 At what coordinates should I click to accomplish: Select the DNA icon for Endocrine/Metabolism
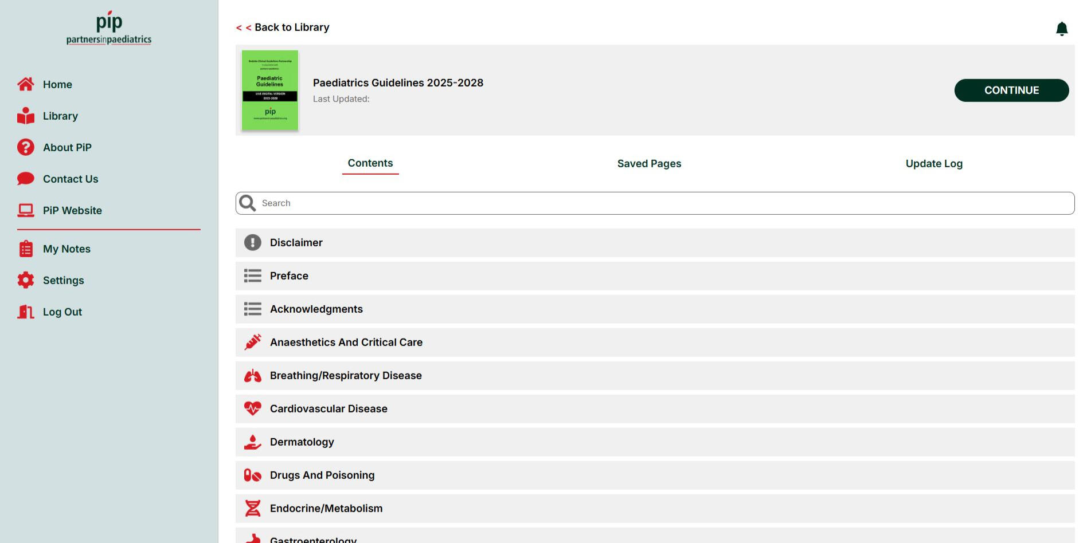click(x=252, y=508)
